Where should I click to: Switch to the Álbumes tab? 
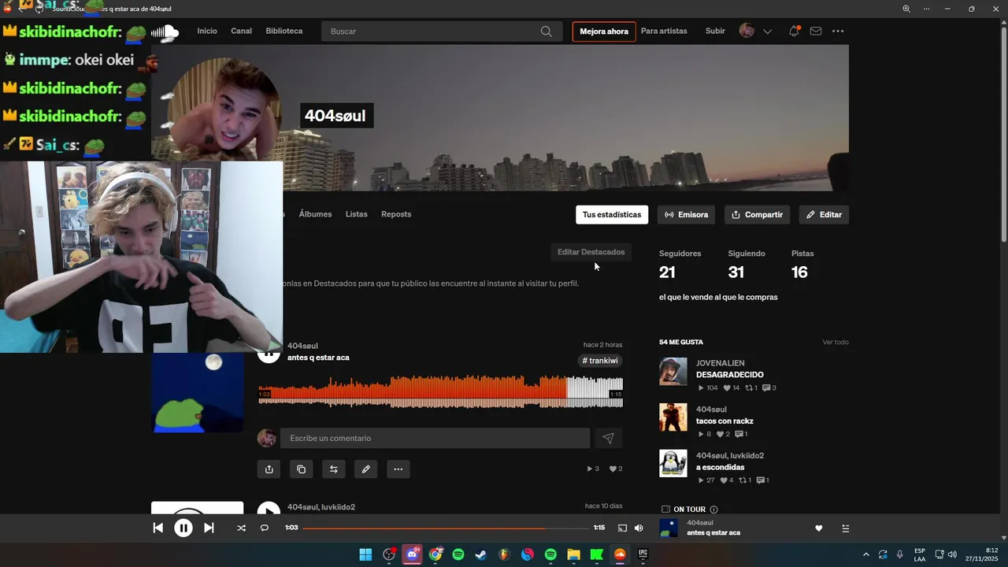315,214
